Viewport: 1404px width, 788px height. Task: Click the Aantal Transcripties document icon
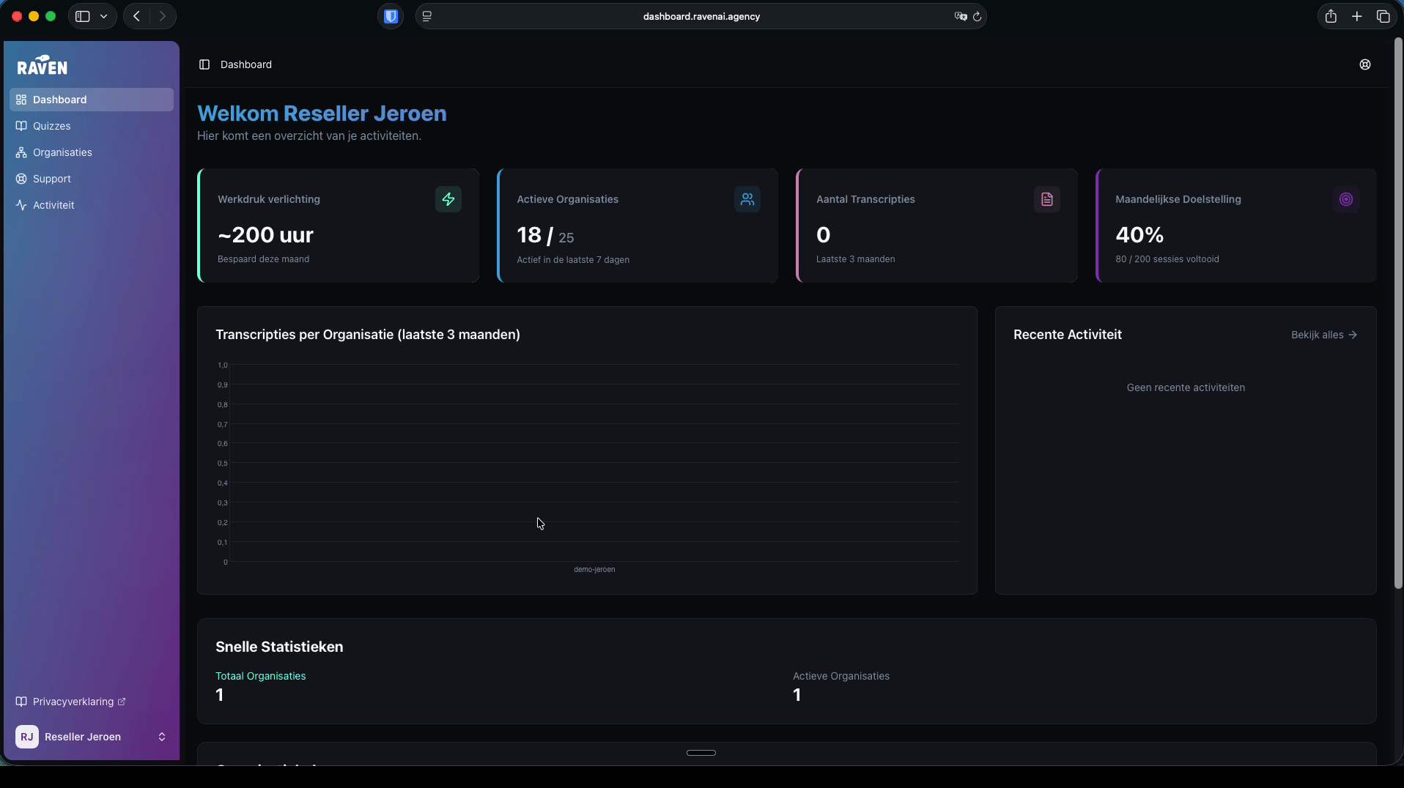[x=1046, y=199]
